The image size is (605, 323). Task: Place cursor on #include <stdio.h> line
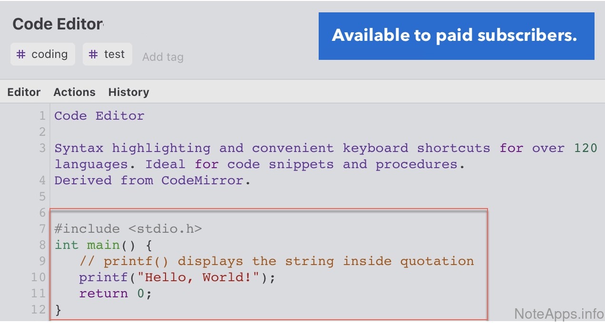click(128, 229)
